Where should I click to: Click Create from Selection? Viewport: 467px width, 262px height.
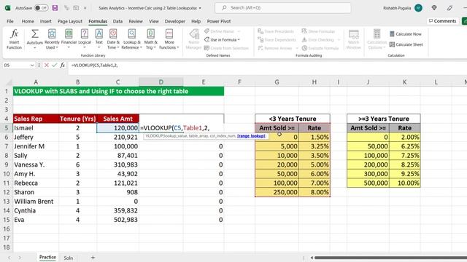pyautogui.click(x=226, y=48)
